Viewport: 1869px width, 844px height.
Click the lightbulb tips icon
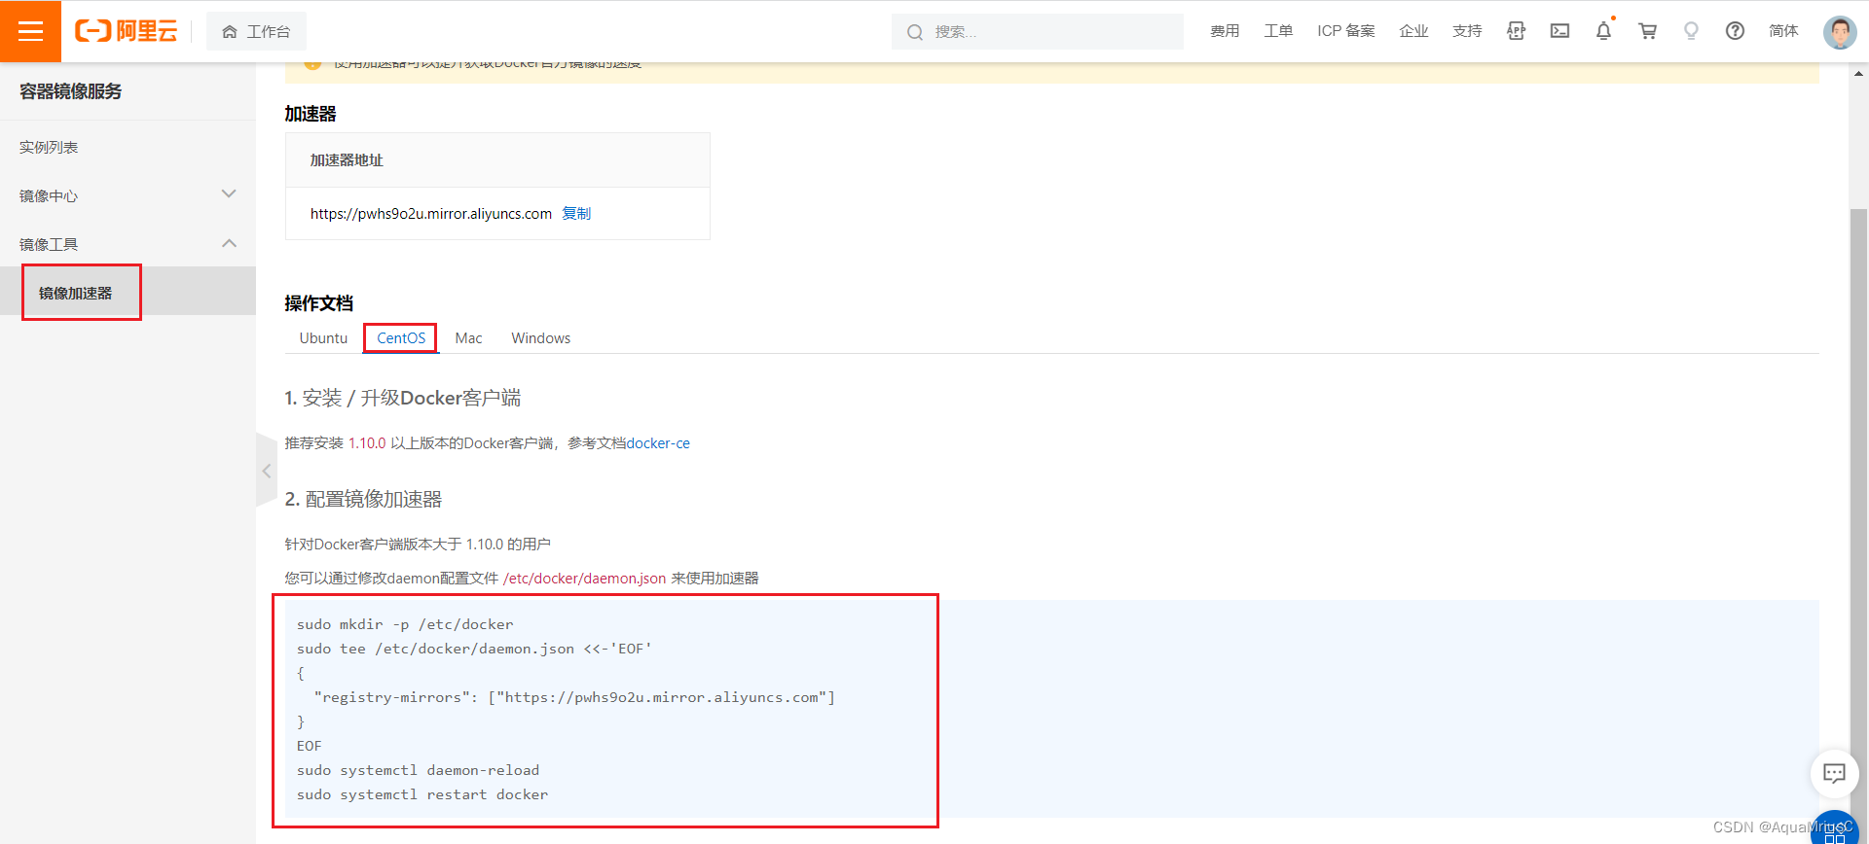point(1691,31)
